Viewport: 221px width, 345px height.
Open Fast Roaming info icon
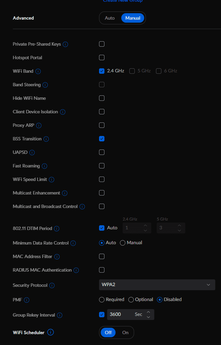(x=44, y=166)
